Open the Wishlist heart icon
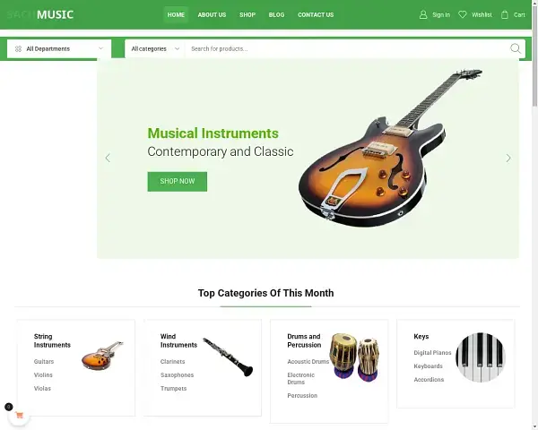The height and width of the screenshot is (430, 538). point(463,14)
